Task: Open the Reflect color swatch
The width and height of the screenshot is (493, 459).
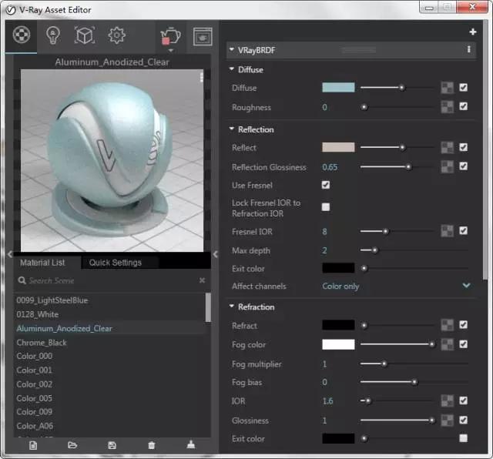Action: click(338, 147)
